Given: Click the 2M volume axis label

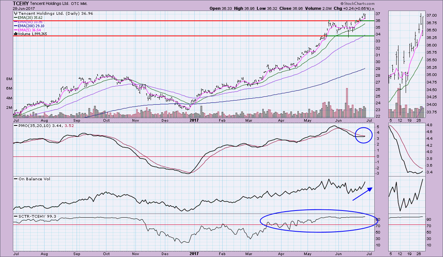Looking at the screenshot, I should point(9,108).
